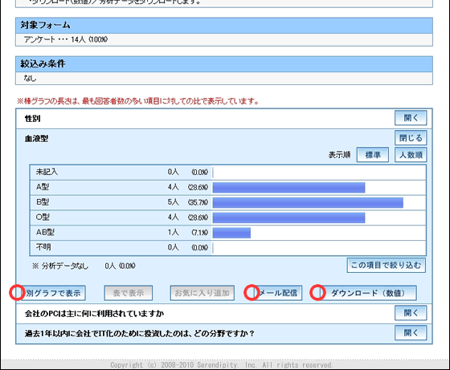Expand the 性別 section with 開く
450x370 pixels.
pyautogui.click(x=411, y=118)
